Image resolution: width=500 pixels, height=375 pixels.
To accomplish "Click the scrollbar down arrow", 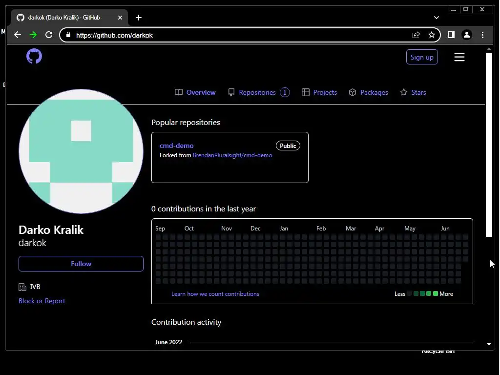I will coord(489,344).
